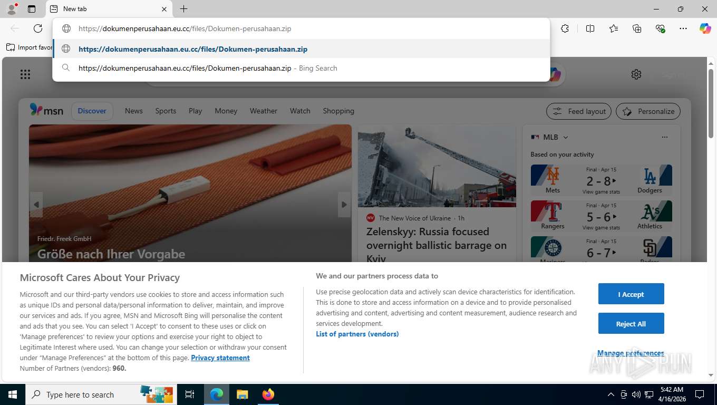The height and width of the screenshot is (405, 717).
Task: Click the taskbar search box
Action: (102, 394)
